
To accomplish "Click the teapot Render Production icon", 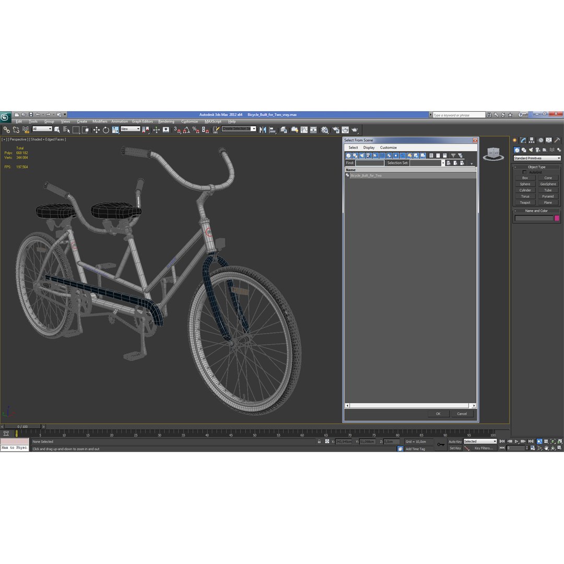I will pyautogui.click(x=355, y=130).
